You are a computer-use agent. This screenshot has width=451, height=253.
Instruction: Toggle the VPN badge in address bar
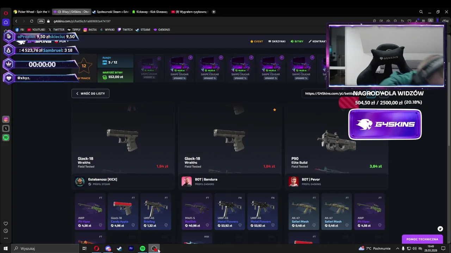click(41, 21)
